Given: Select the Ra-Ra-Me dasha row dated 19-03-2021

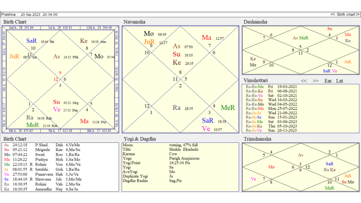Looking at the screenshot, I should coord(271,87).
